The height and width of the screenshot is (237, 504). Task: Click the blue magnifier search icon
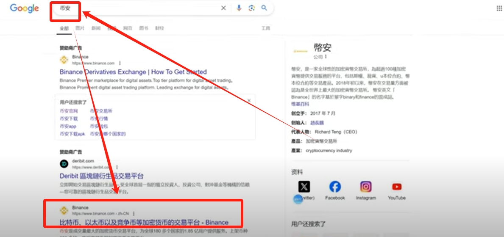[264, 8]
